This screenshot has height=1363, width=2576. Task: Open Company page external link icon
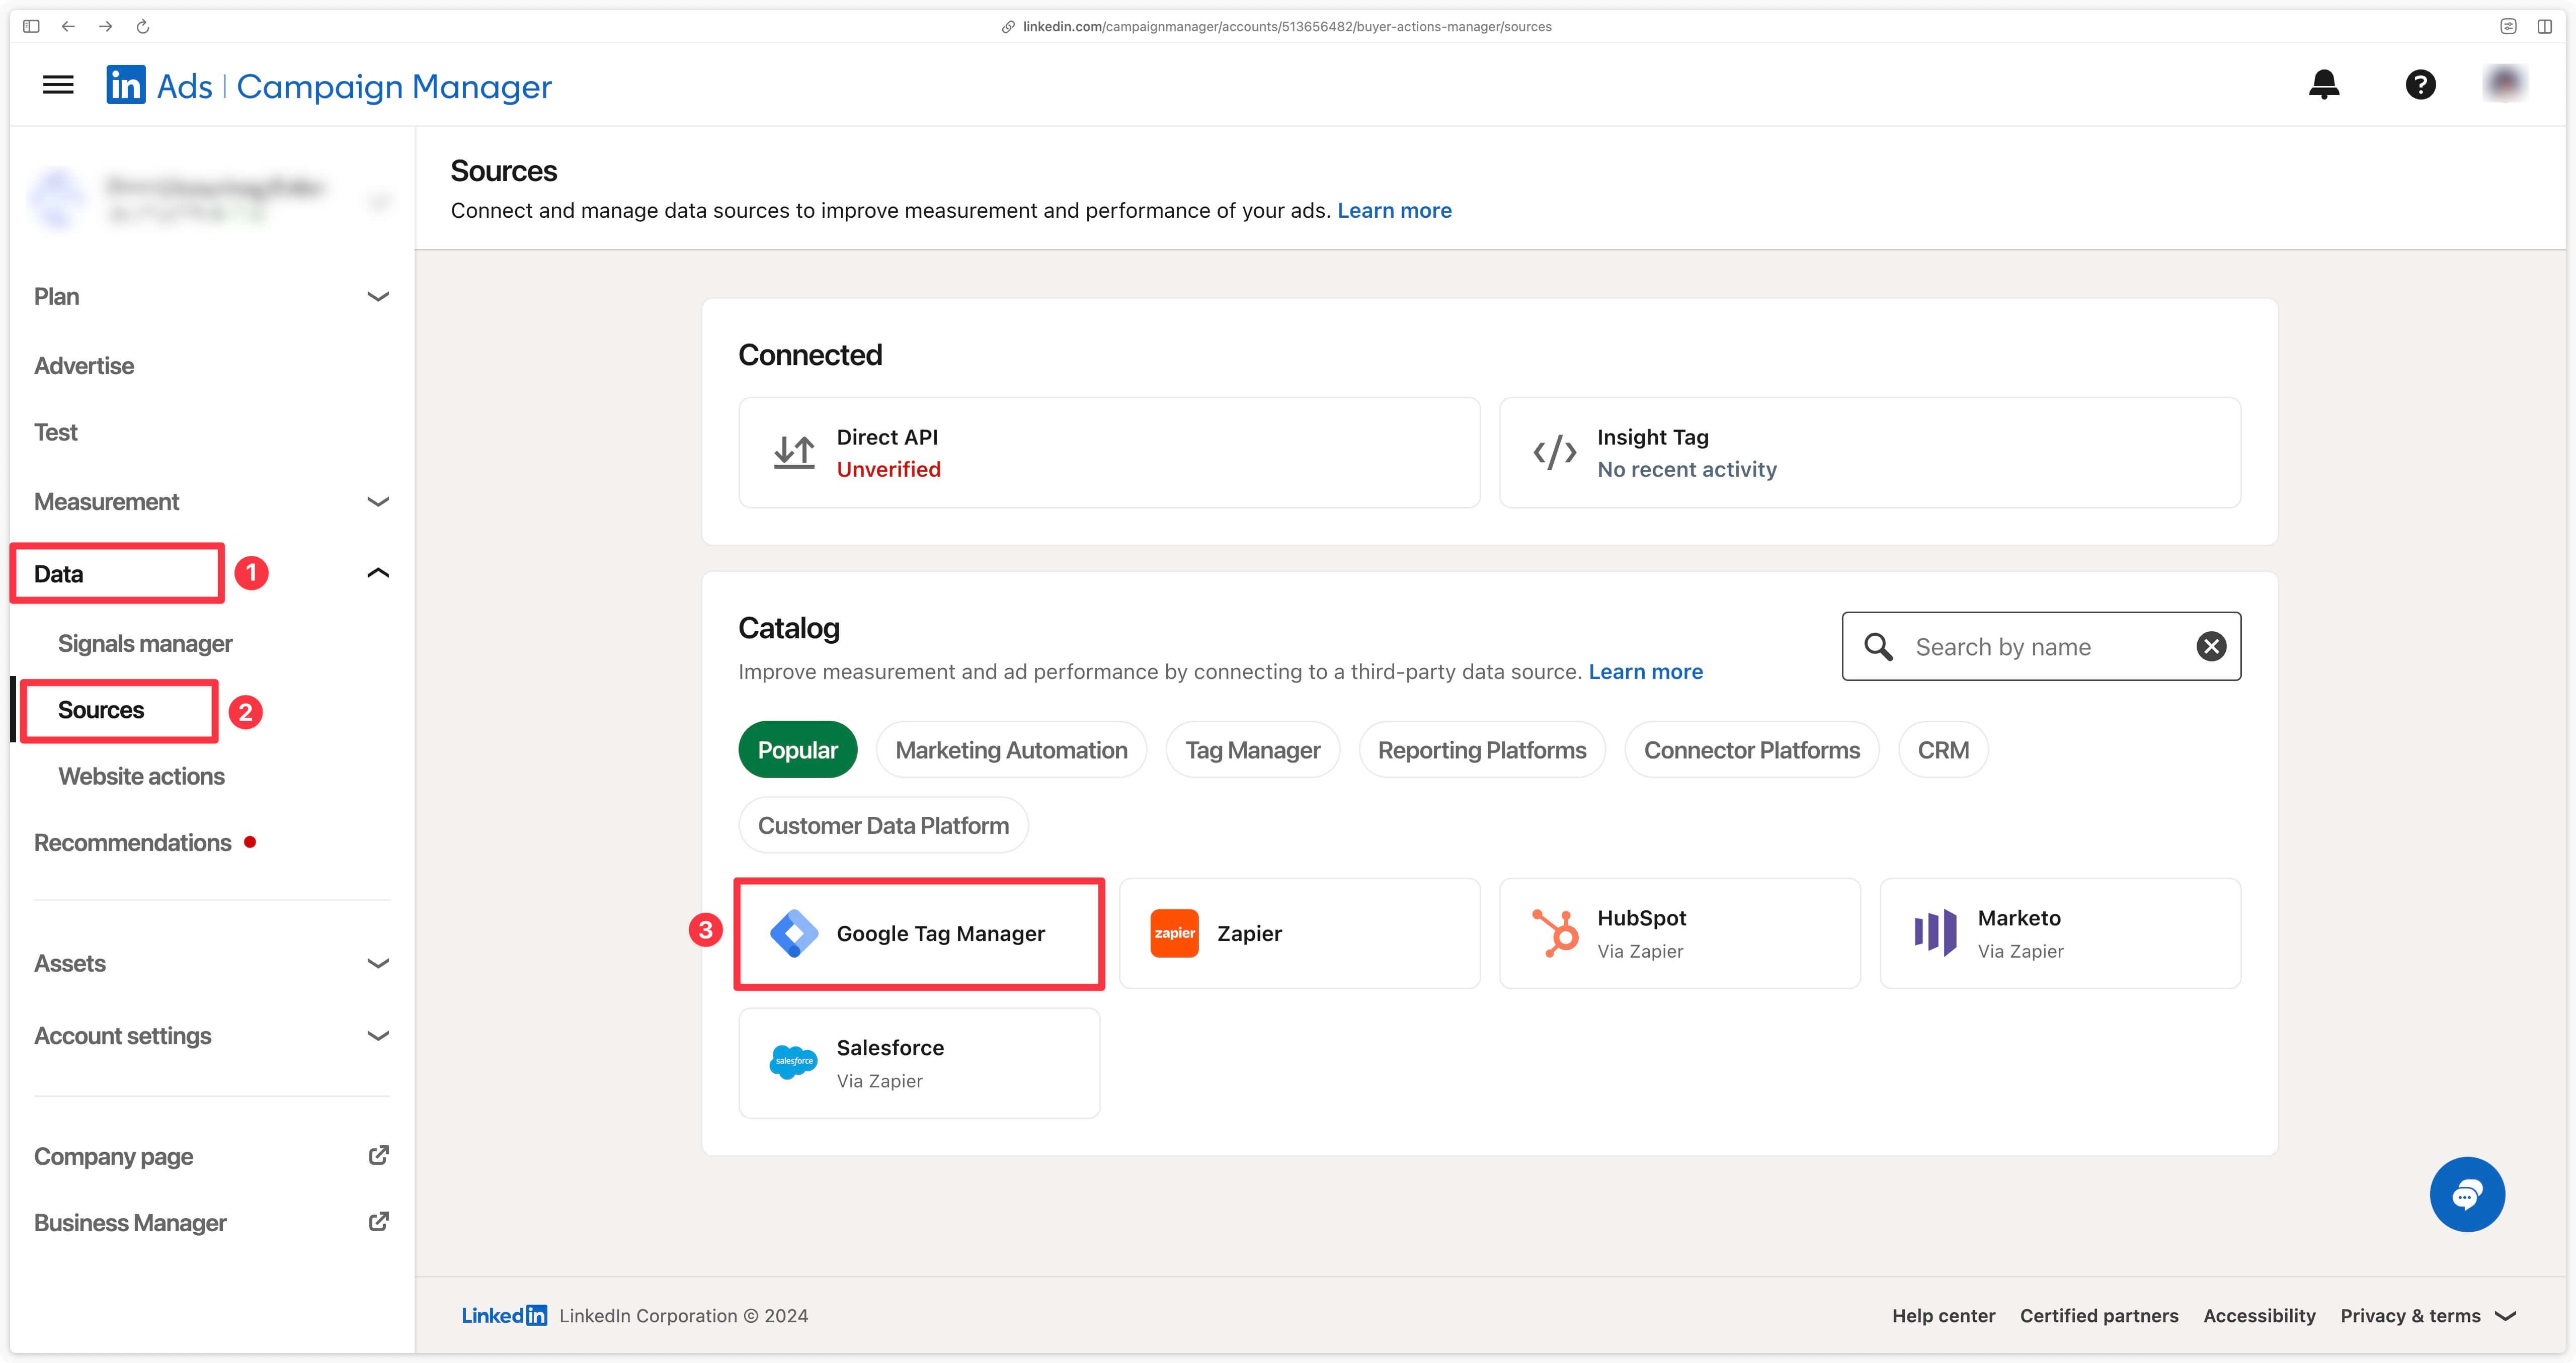point(378,1155)
